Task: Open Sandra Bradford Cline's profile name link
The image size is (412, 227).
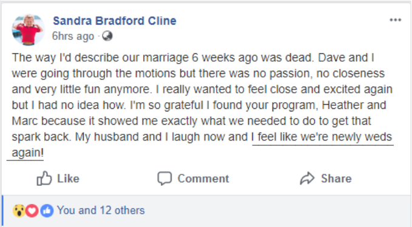Action: pos(115,21)
